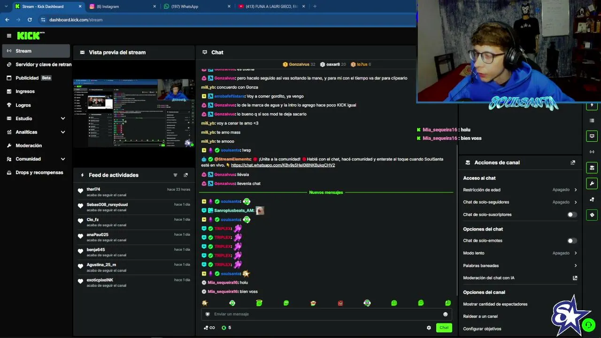Insert the red angry emote from quick emotes
601x338 pixels.
point(340,303)
